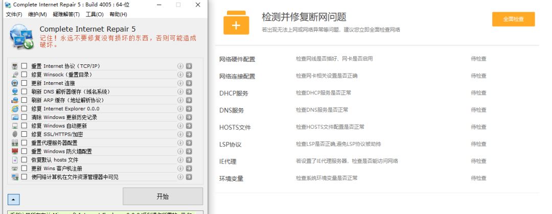Click info icon for 恢复默认 hosts 文件 row
The width and height of the screenshot is (552, 214).
click(x=180, y=160)
